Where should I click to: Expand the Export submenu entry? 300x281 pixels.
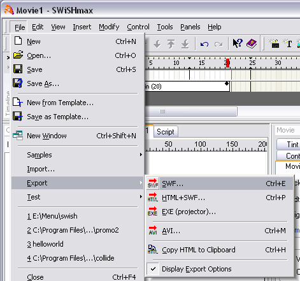tap(78, 183)
